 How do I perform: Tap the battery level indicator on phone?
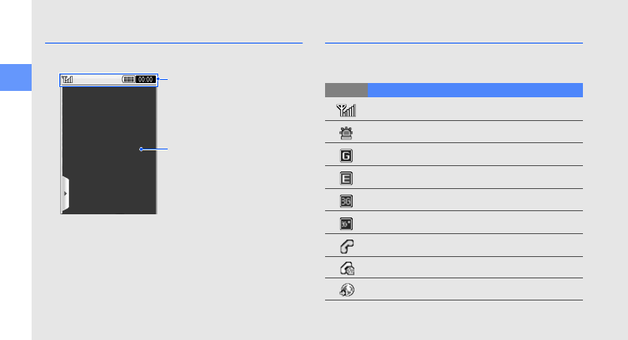click(127, 79)
